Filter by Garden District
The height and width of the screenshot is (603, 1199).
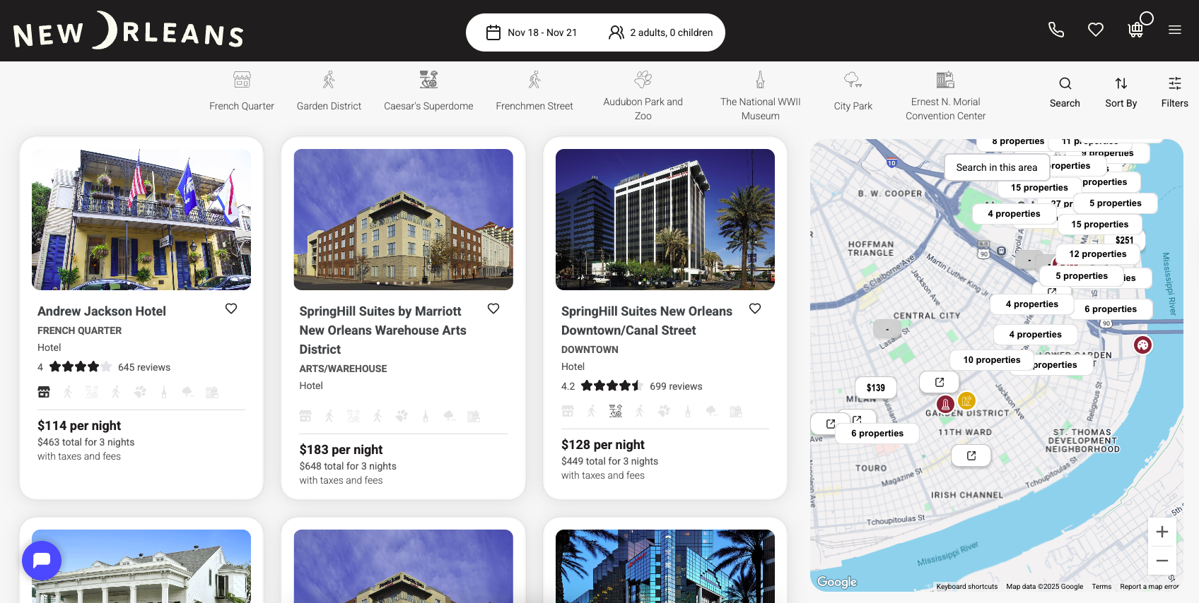click(329, 91)
